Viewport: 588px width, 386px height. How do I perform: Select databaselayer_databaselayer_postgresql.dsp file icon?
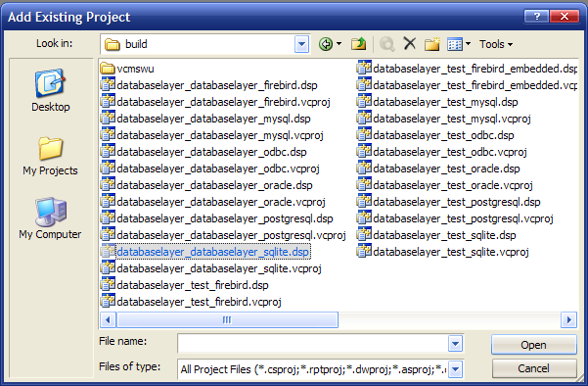click(x=108, y=218)
